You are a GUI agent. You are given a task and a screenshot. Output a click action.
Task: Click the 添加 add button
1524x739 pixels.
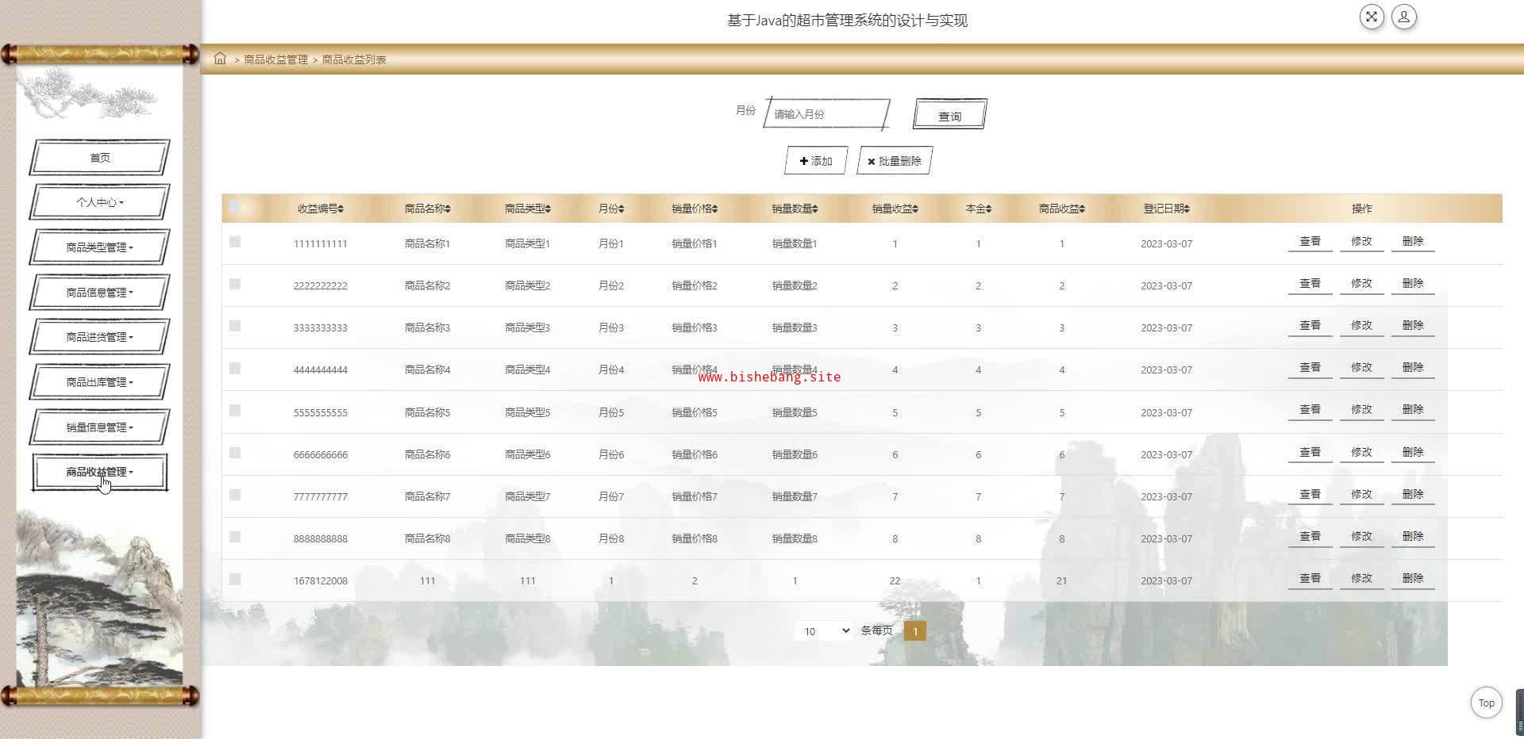pos(815,161)
